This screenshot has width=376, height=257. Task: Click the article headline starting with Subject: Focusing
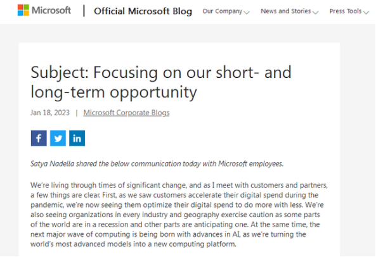coord(161,82)
